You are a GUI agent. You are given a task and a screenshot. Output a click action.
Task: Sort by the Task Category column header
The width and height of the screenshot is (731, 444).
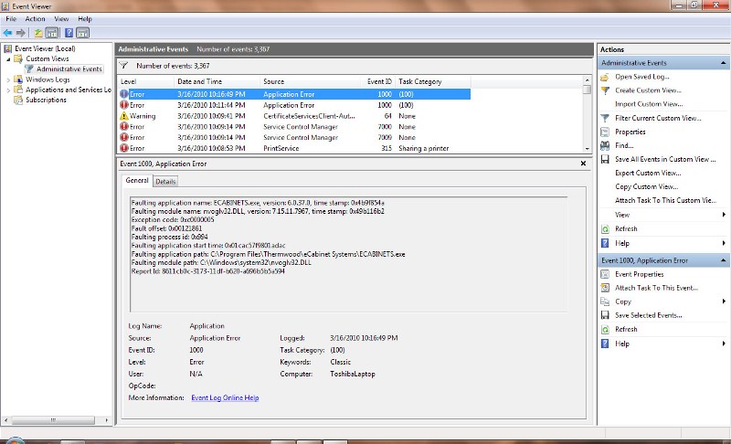click(433, 81)
